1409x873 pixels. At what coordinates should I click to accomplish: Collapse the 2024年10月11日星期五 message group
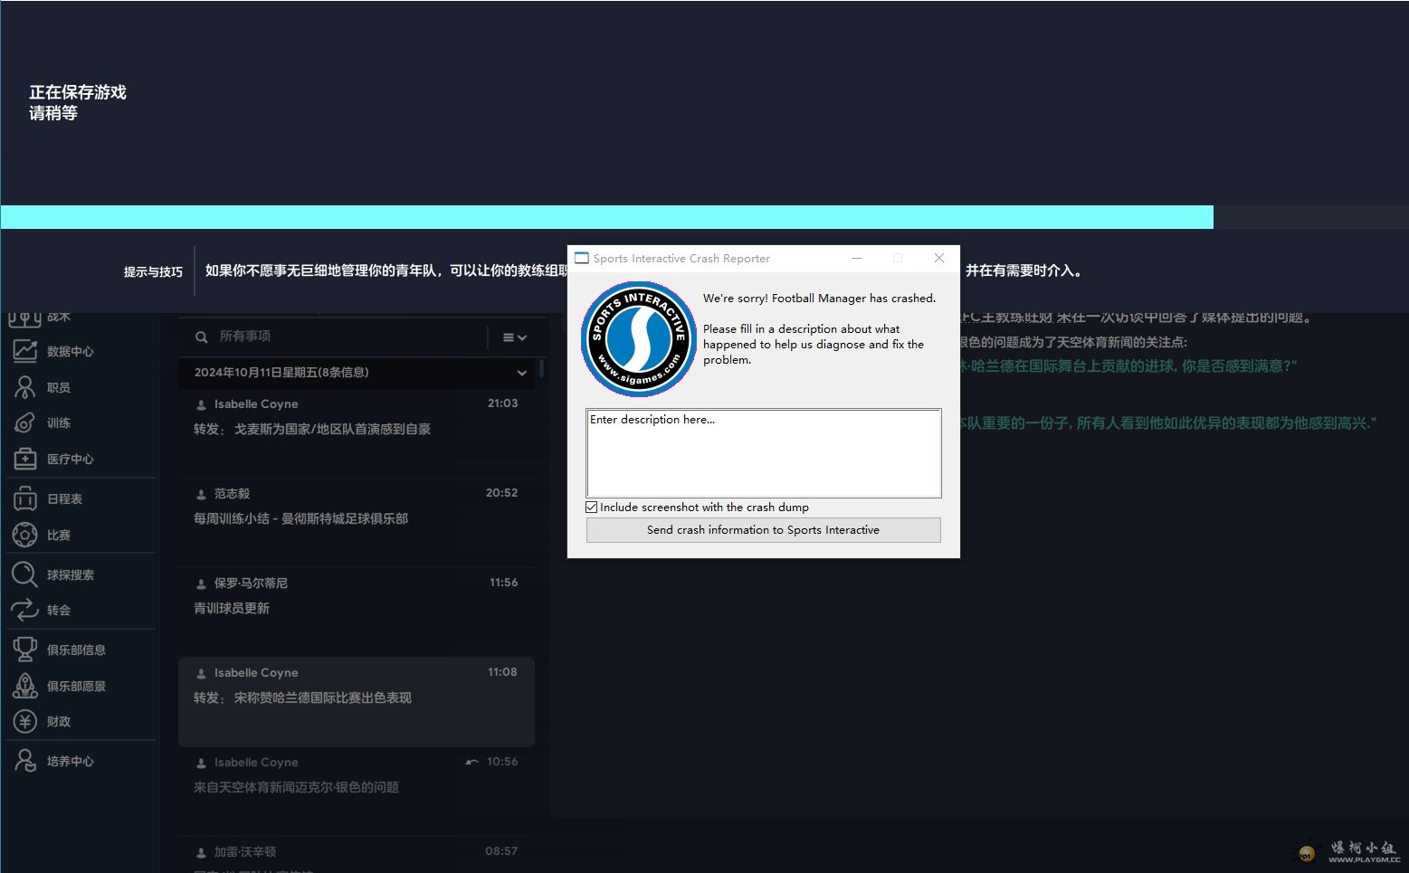(x=521, y=373)
